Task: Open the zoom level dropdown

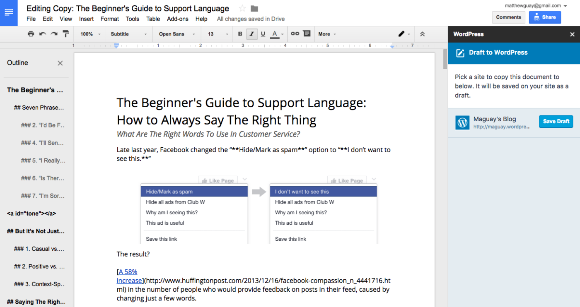Action: click(x=90, y=34)
